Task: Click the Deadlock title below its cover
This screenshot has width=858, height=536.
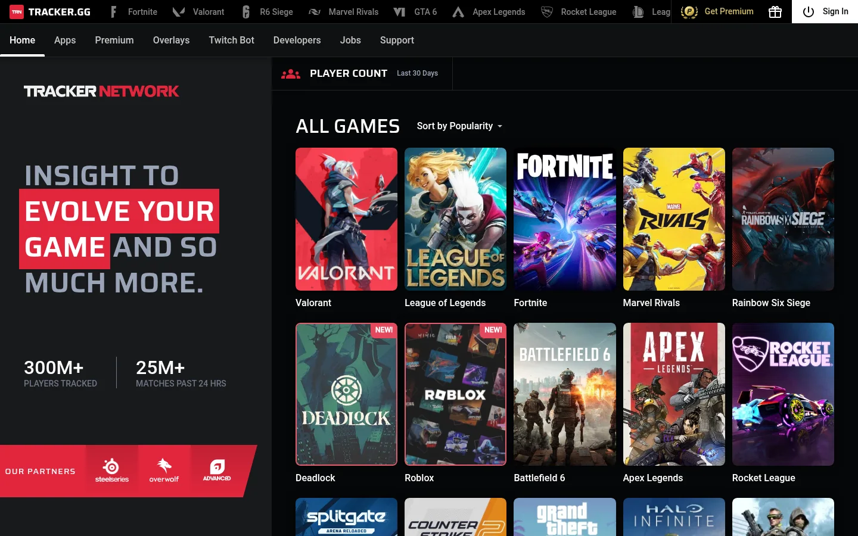Action: click(x=315, y=478)
